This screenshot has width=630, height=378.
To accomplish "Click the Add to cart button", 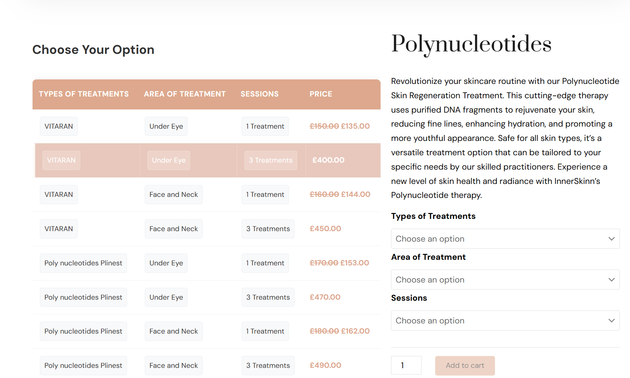I will (x=465, y=365).
